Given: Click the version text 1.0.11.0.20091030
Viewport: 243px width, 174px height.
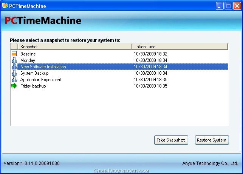Looking at the screenshot, I should (32, 163).
